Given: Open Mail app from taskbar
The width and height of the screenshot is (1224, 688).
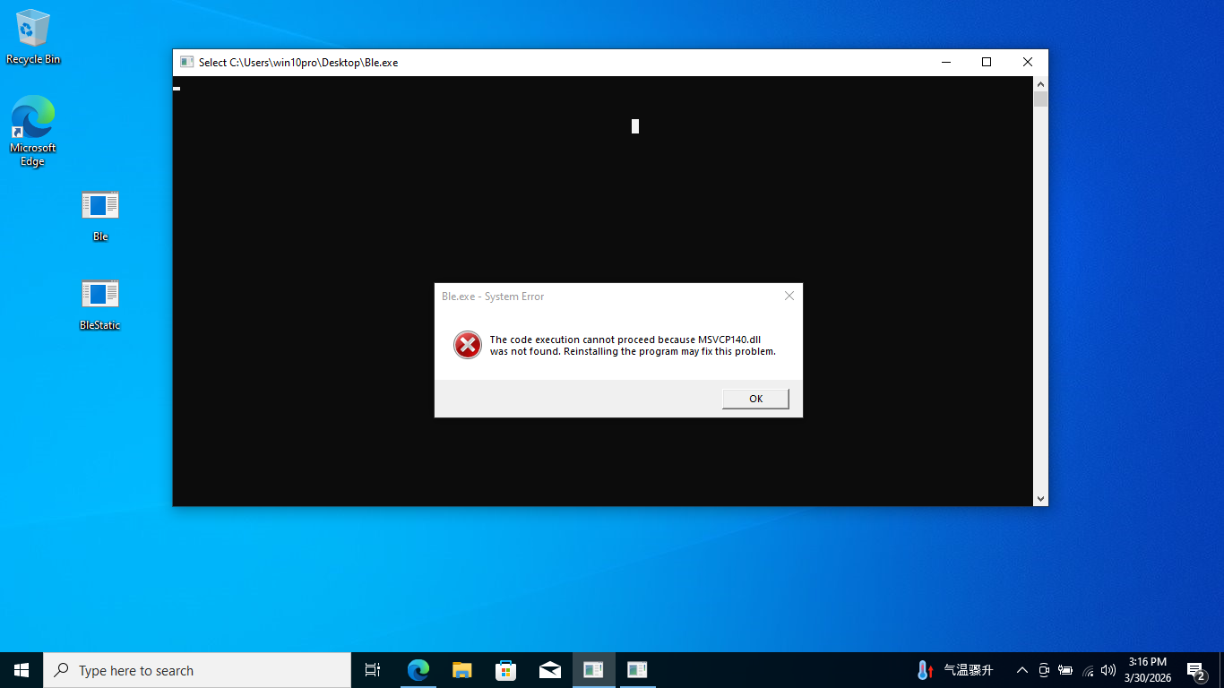Looking at the screenshot, I should click(x=550, y=670).
